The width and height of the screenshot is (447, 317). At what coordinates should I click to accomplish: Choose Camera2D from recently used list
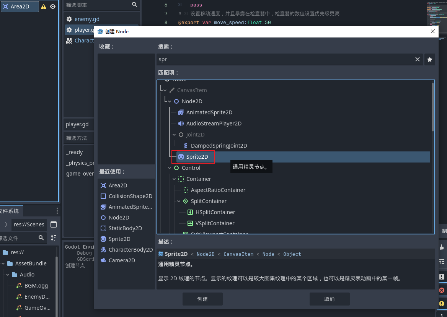pos(122,260)
